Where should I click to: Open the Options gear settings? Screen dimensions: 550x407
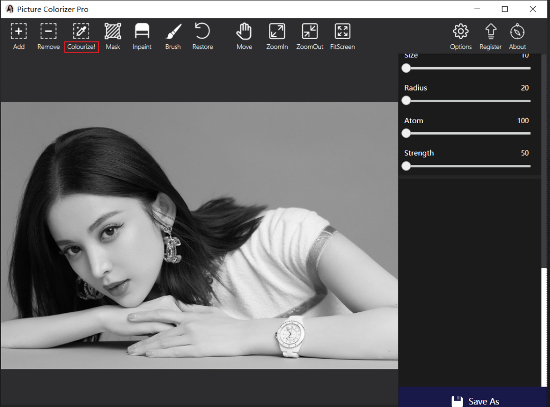coord(460,36)
